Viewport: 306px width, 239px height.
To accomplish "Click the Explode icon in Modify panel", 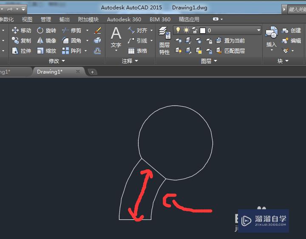I will tap(97, 40).
